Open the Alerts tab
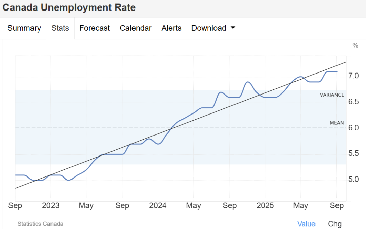The width and height of the screenshot is (366, 229). click(171, 28)
